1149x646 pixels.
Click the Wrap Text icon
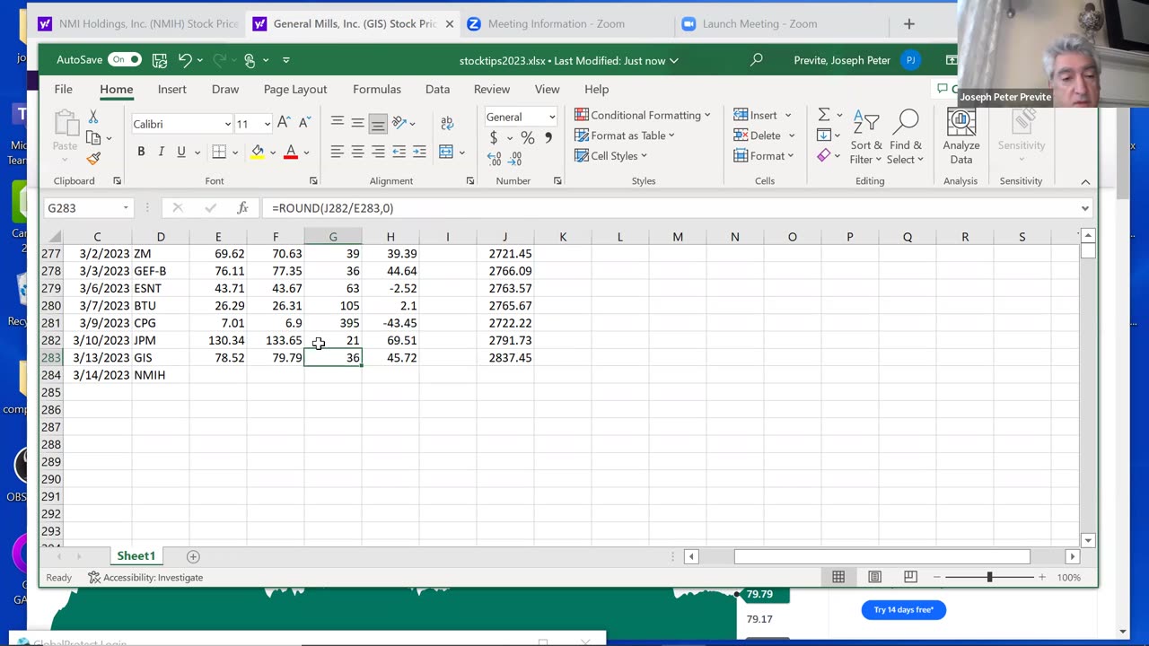[447, 123]
